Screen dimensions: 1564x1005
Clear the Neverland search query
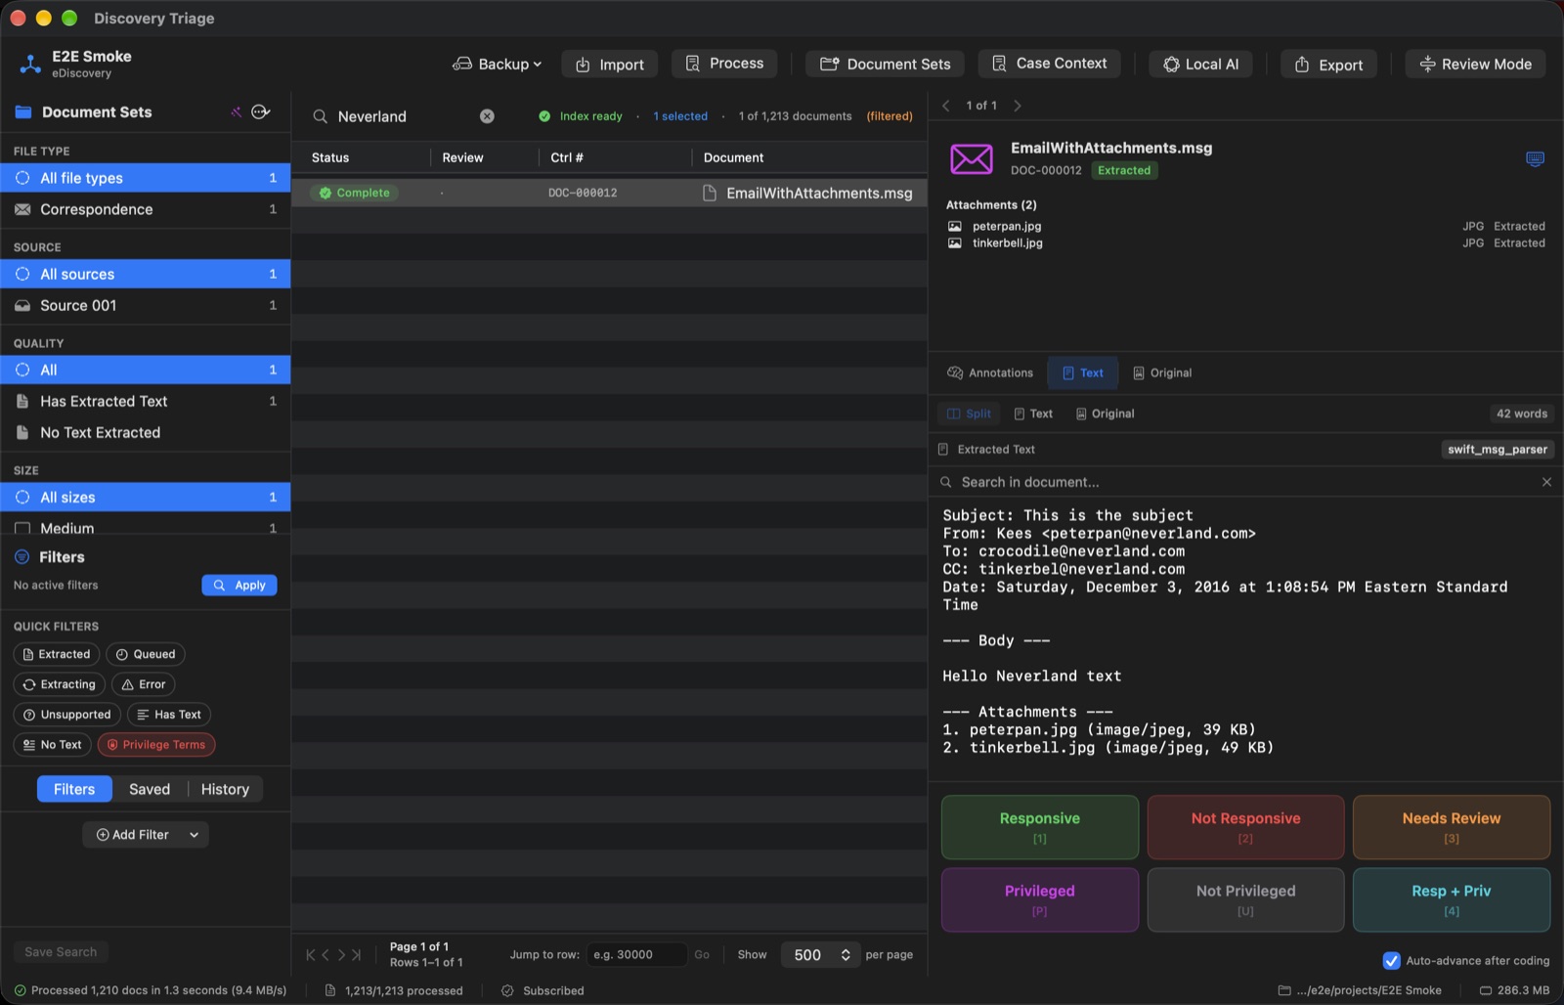[487, 116]
